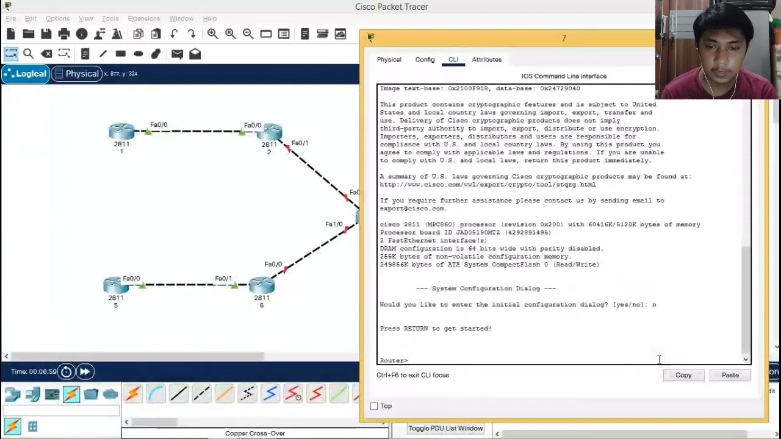The height and width of the screenshot is (439, 781).
Task: Open the View menu
Action: (x=86, y=19)
